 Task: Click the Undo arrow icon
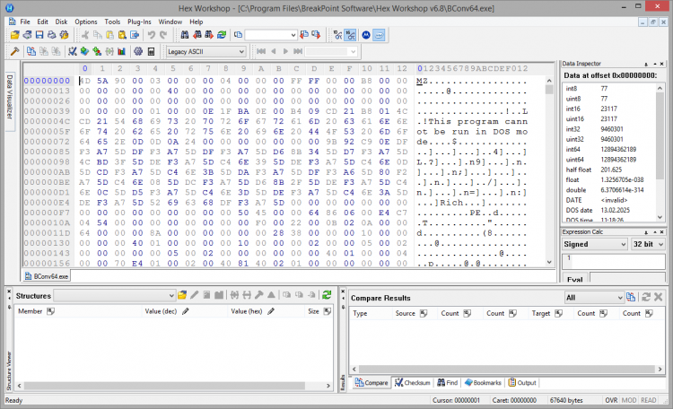click(x=151, y=35)
